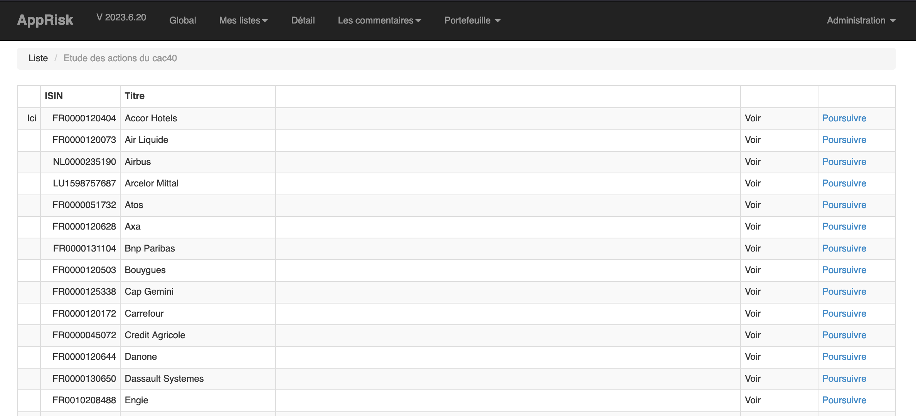916x416 pixels.
Task: Click Poursuivre for Dassault Systemes
Action: click(x=844, y=379)
